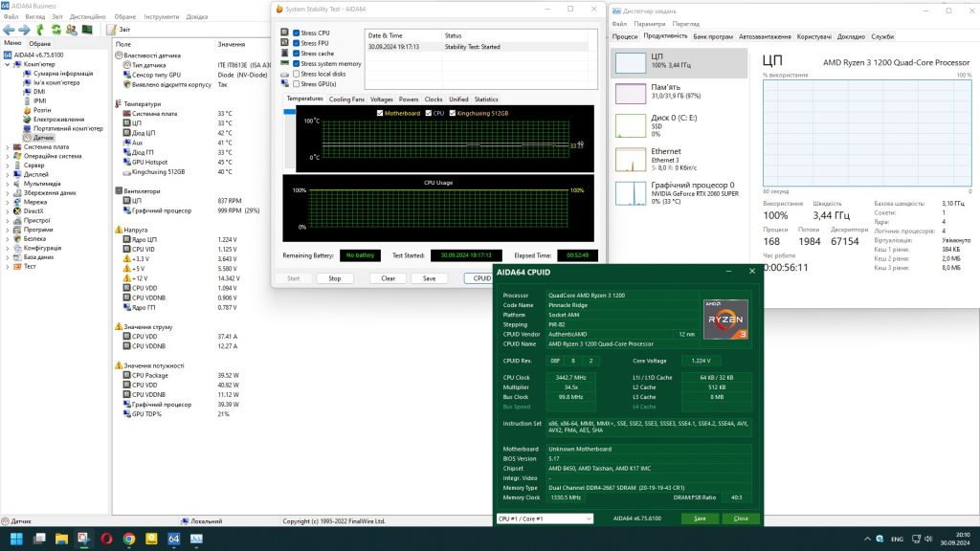Select CPU (ЦП) graph thumbnail in Task Manager

click(x=631, y=63)
